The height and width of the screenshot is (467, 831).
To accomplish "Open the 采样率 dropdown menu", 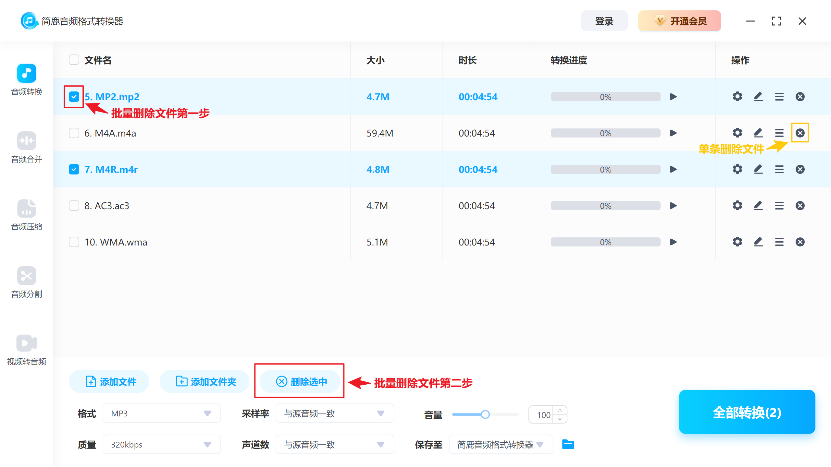I will point(334,413).
